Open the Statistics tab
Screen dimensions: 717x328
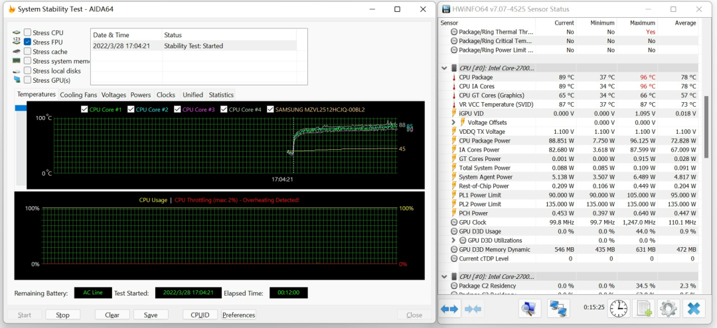pos(221,95)
